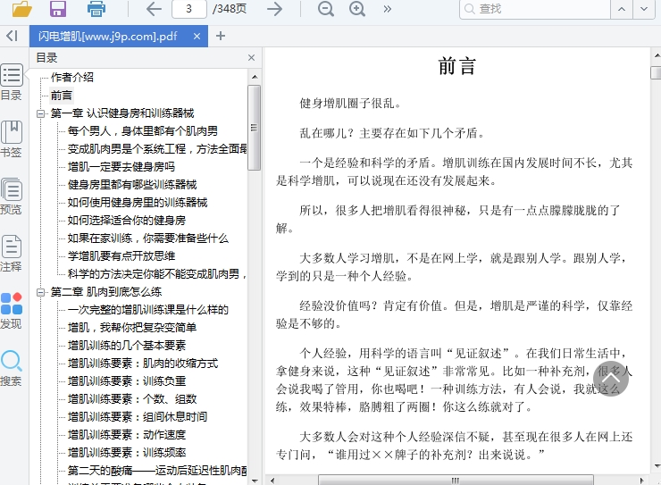Click the document horizontal scrollbar thumb
661x485 pixels.
[x=456, y=481]
